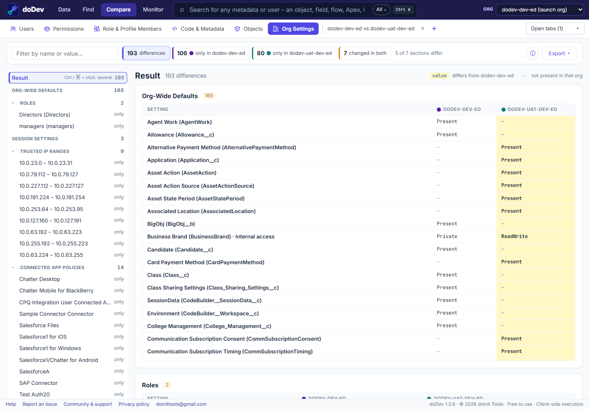Open the Users section
The height and width of the screenshot is (409, 589).
pos(22,29)
